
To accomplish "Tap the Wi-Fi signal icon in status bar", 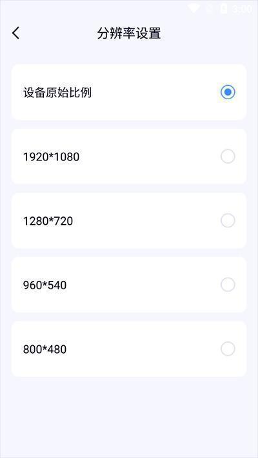I will point(194,8).
